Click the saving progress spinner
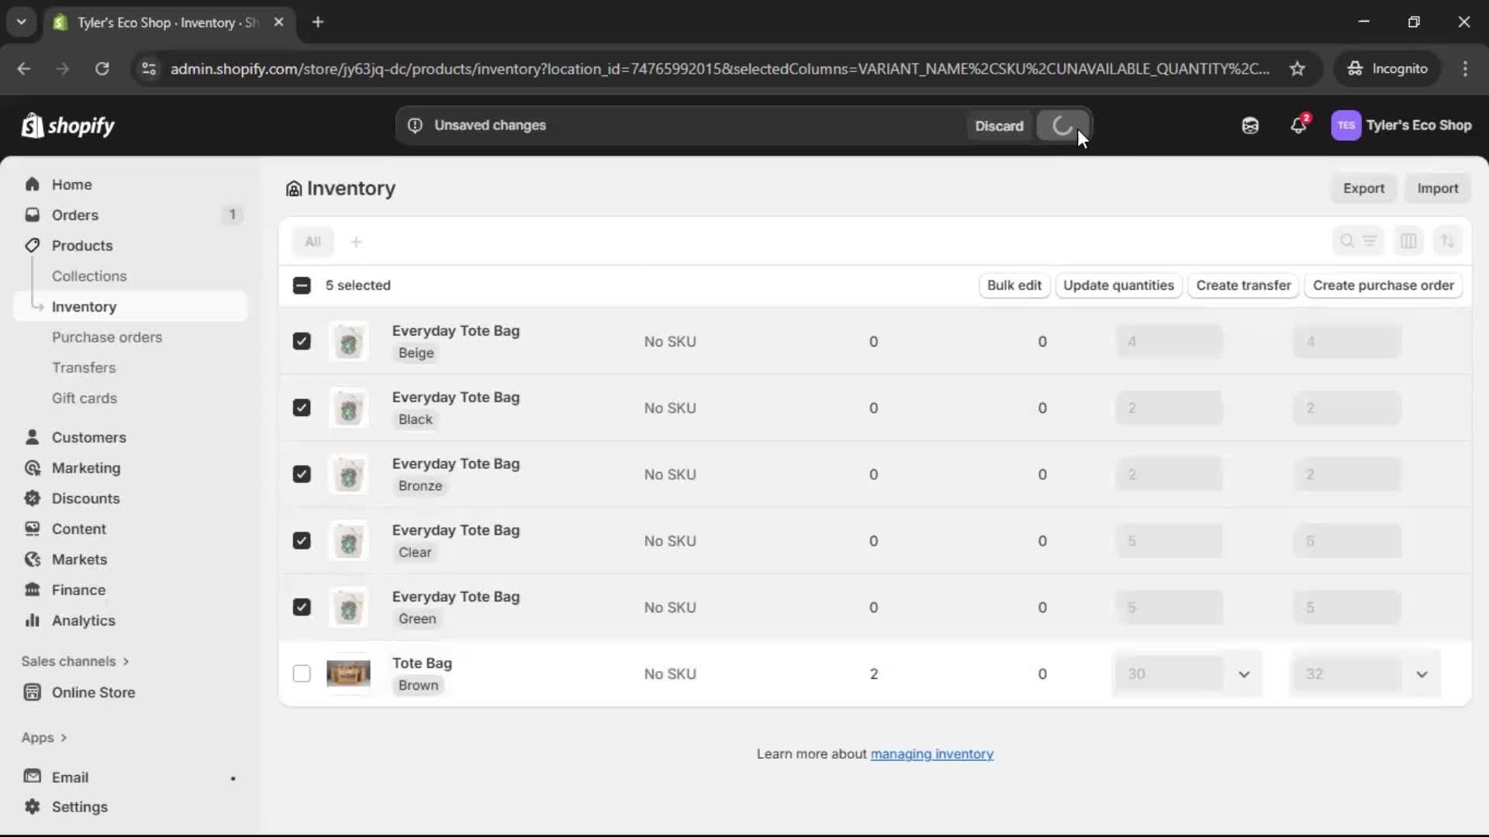Viewport: 1489px width, 837px height. click(x=1062, y=125)
